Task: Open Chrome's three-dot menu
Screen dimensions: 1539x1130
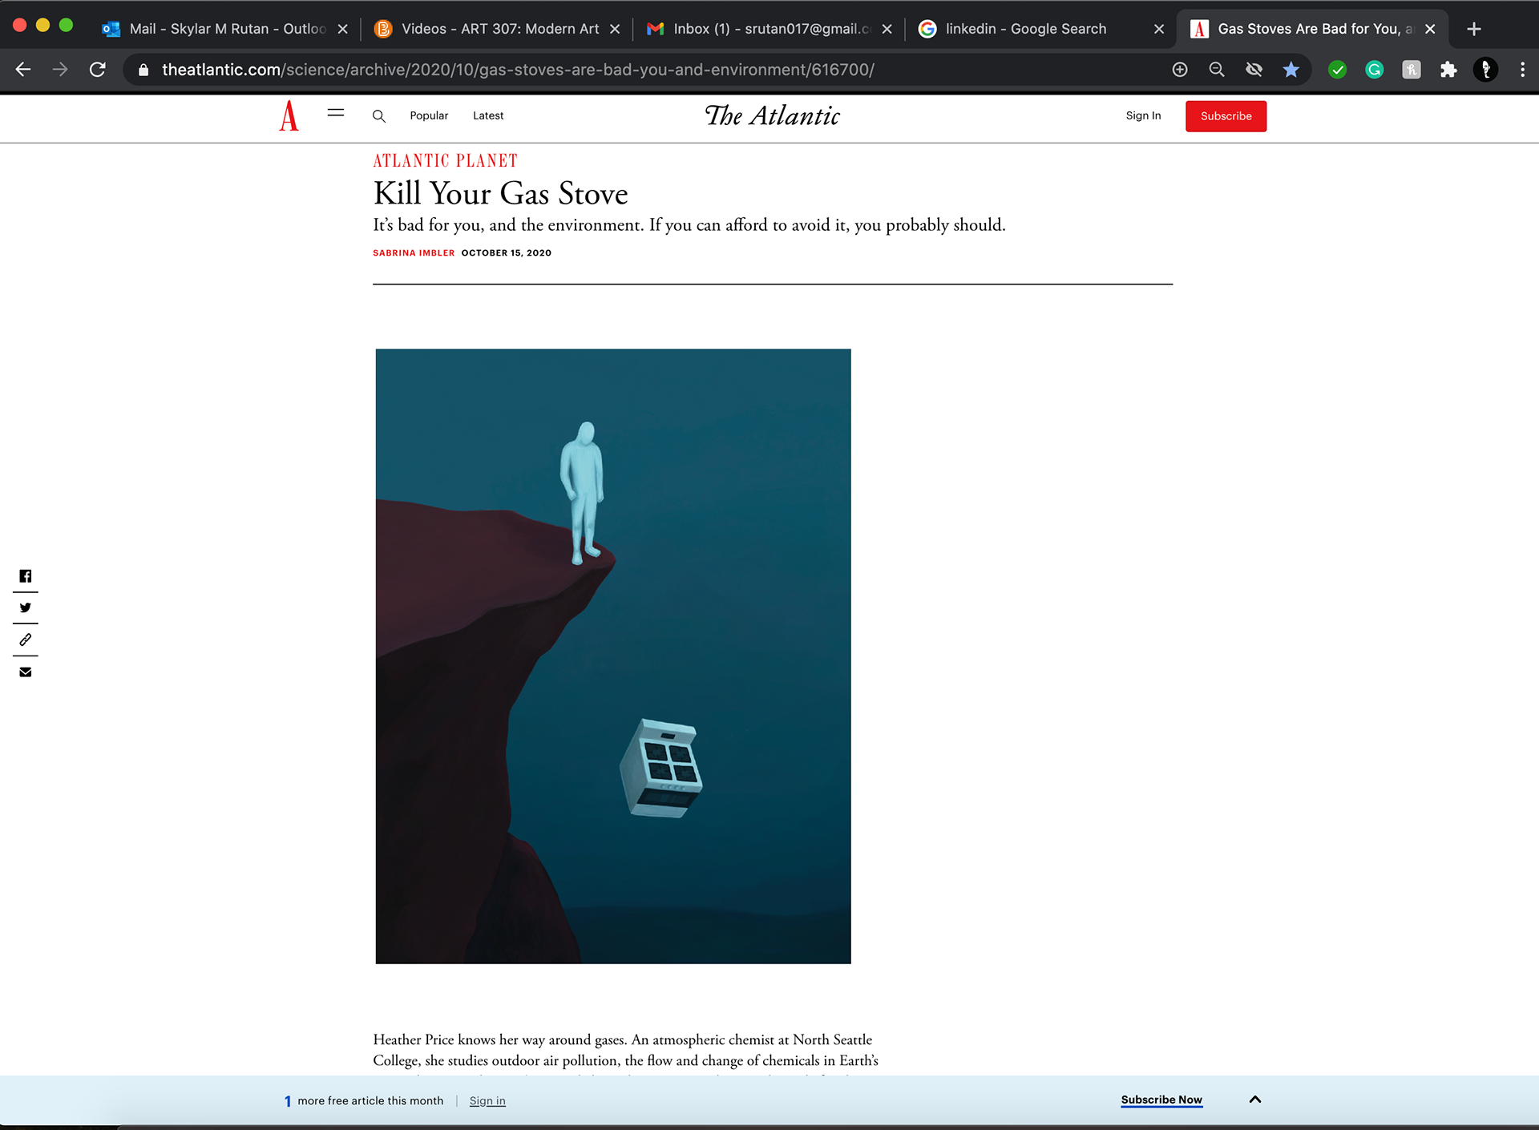Action: coord(1523,70)
